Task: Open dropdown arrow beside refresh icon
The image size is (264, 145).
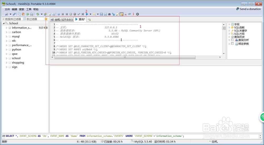Action: [42, 14]
